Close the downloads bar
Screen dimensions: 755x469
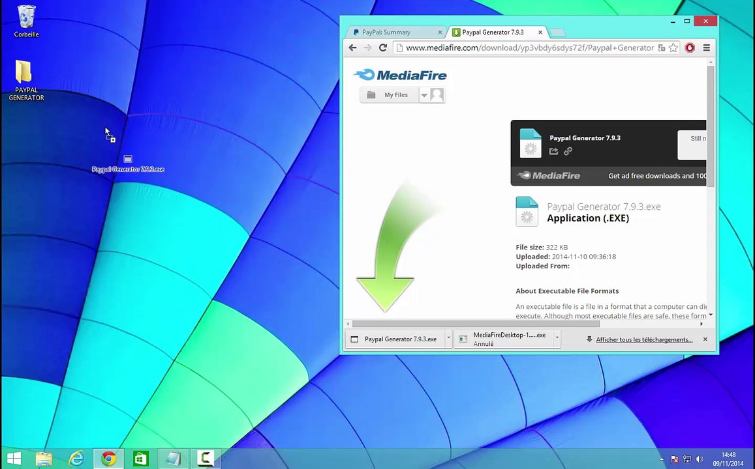pos(705,339)
